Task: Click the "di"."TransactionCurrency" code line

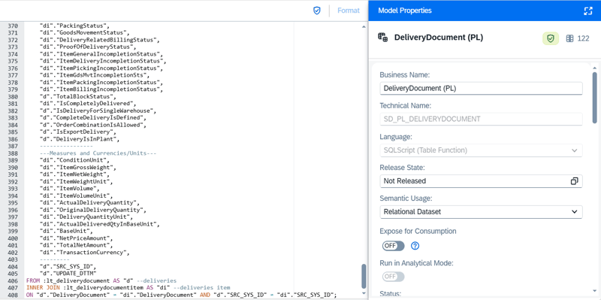Action: pos(84,252)
